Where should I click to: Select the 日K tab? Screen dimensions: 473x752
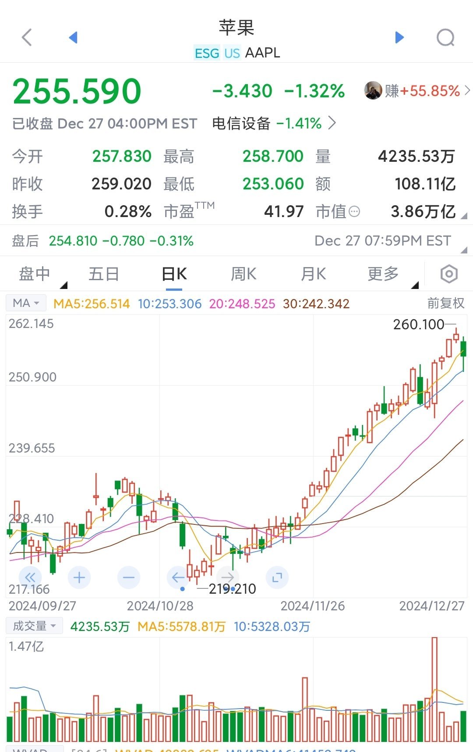[174, 274]
